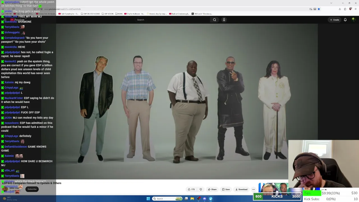This screenshot has width=359, height=202.
Task: Click the extensions icon in browser toolbar
Action: coord(345,9)
